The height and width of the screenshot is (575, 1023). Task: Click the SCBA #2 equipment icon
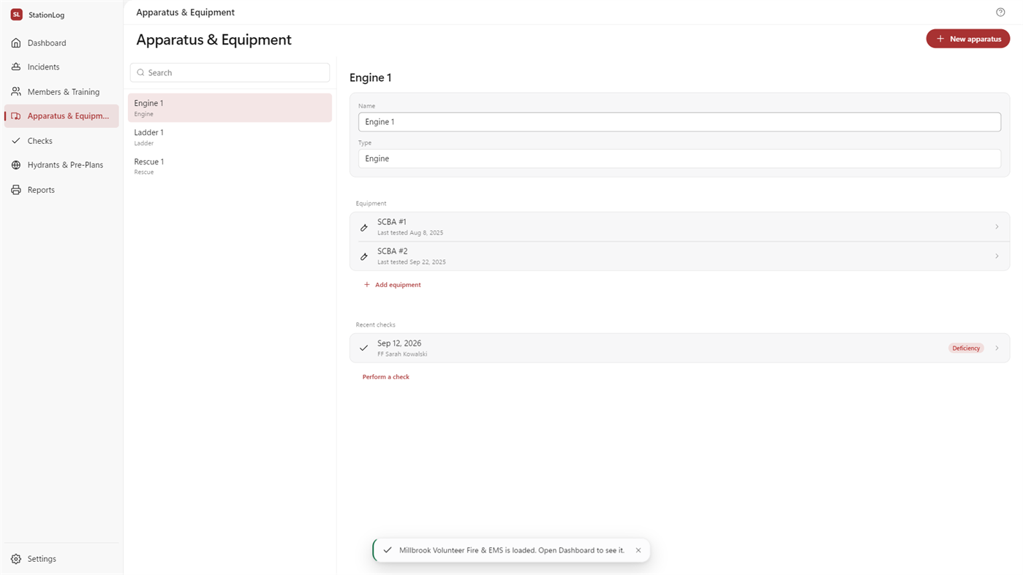pyautogui.click(x=364, y=256)
